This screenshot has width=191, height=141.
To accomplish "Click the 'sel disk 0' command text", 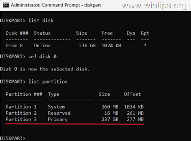I will (x=42, y=56).
